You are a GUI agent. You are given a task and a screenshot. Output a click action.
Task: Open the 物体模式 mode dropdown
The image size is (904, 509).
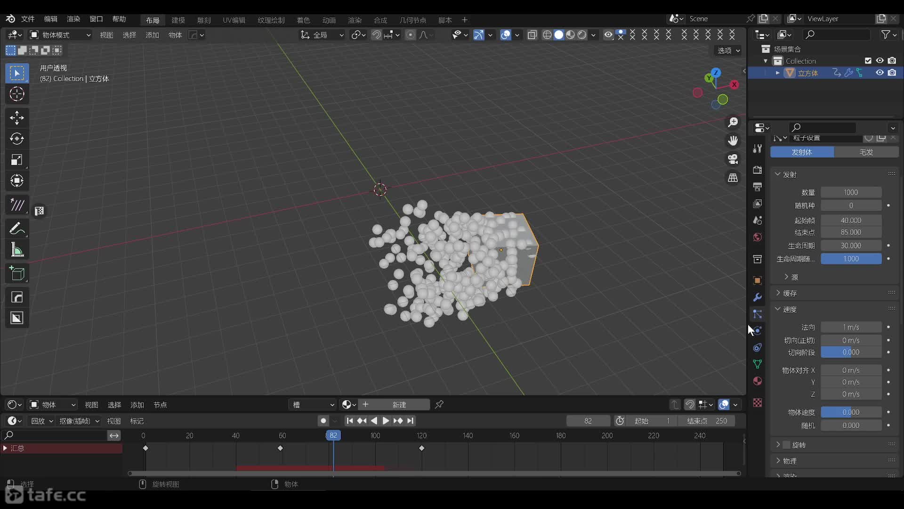click(x=60, y=35)
